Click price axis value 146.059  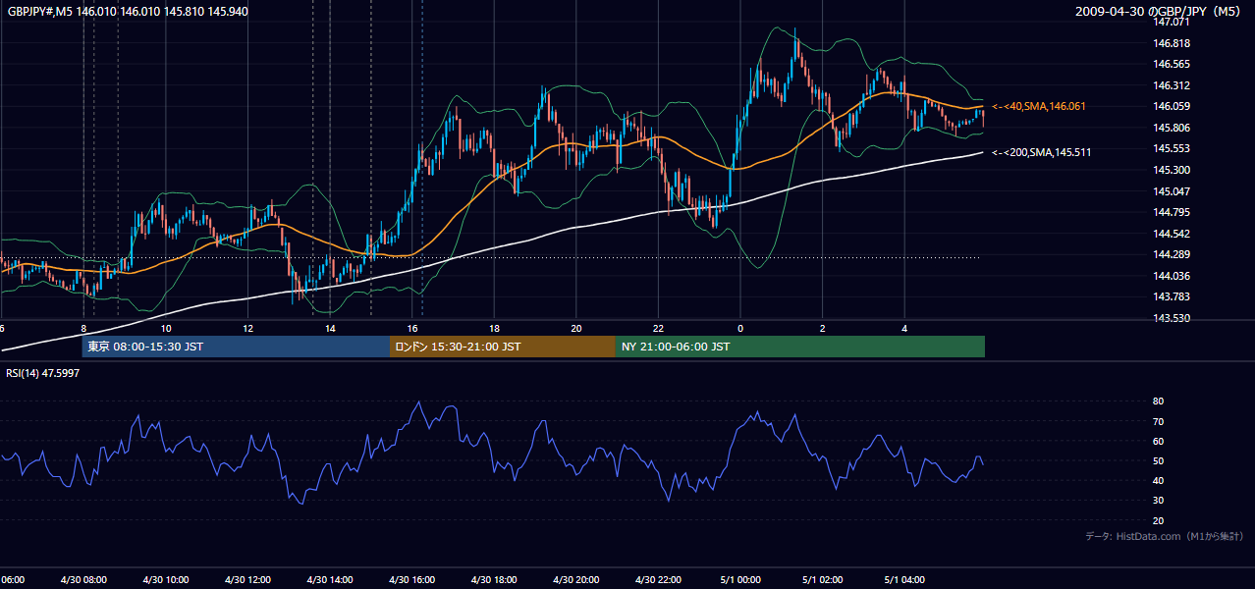click(1173, 106)
